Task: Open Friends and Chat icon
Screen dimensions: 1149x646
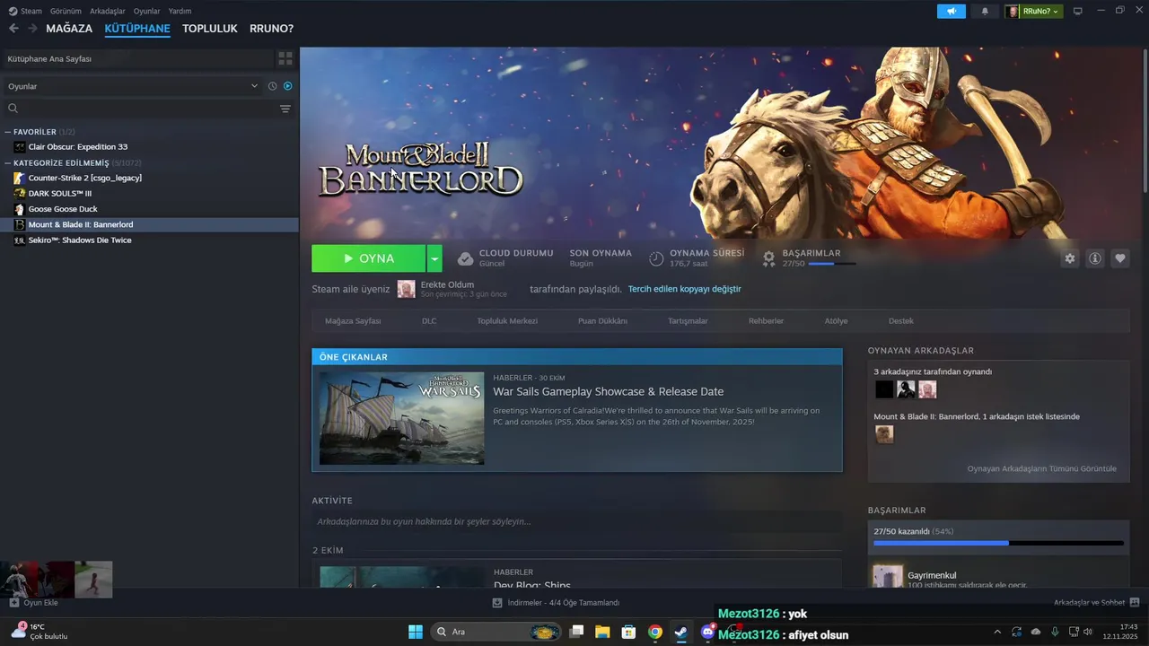Action: 1134,603
